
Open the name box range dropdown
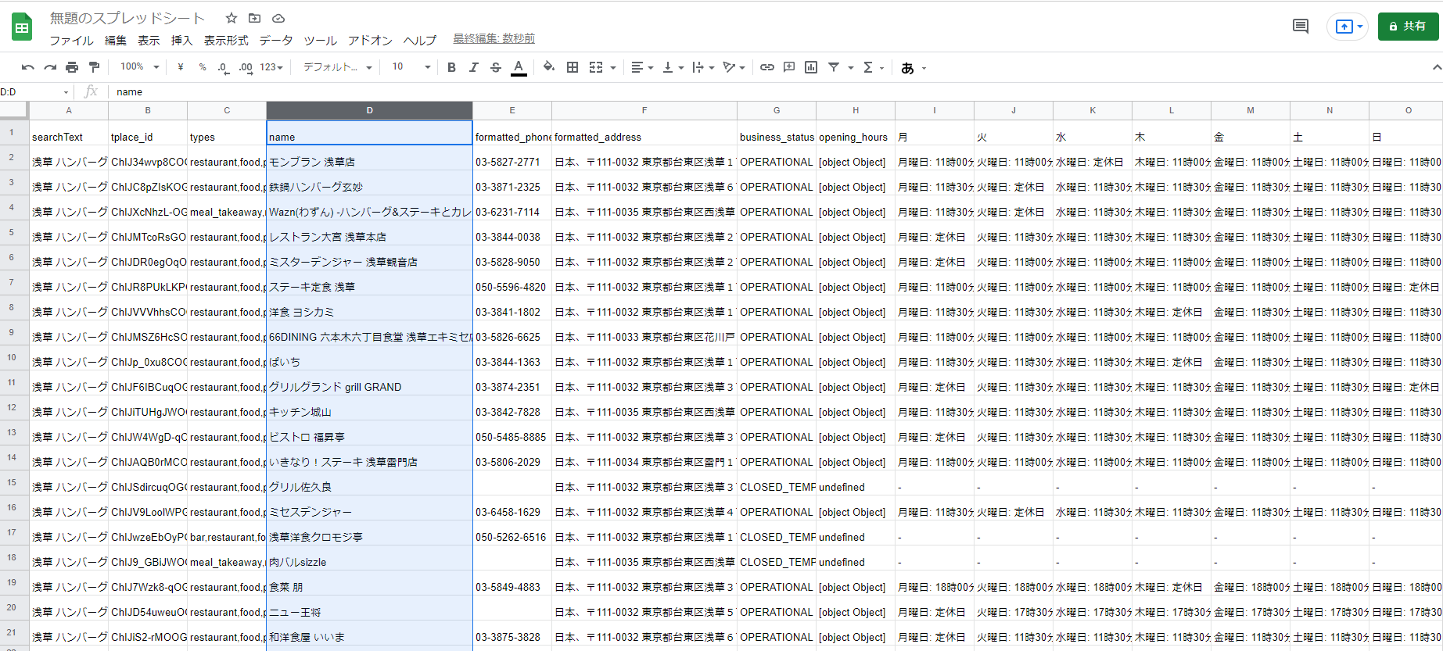pos(66,92)
